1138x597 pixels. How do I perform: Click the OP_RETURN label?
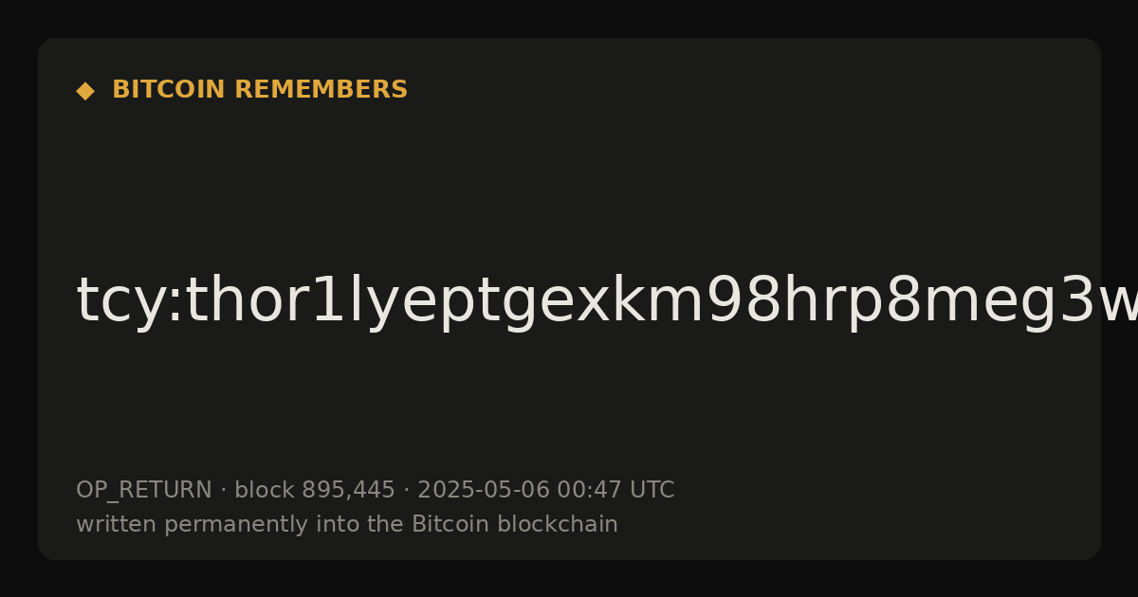coord(144,490)
